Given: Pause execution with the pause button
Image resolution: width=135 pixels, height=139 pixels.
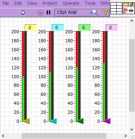Looking at the screenshot, I should point(48,12).
